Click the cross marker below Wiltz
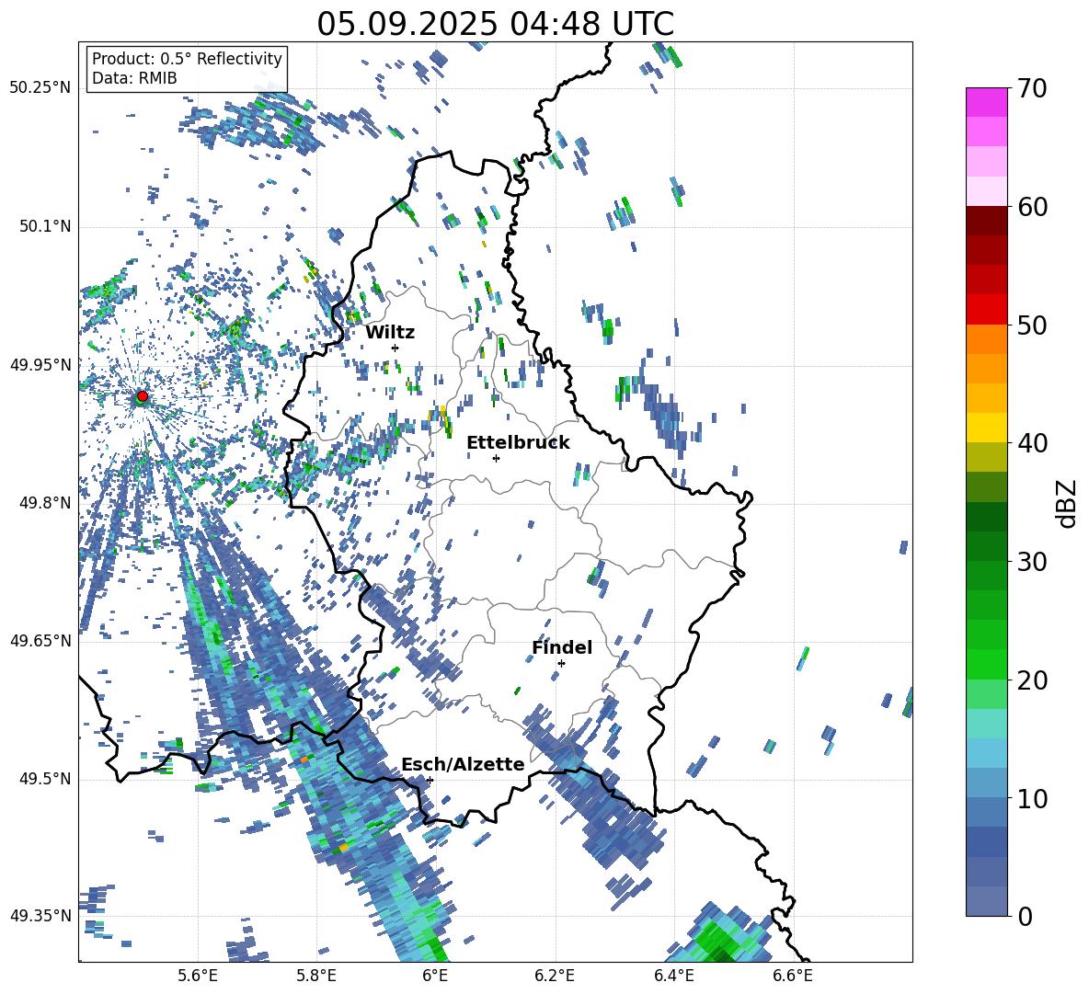1089x994 pixels. click(395, 348)
